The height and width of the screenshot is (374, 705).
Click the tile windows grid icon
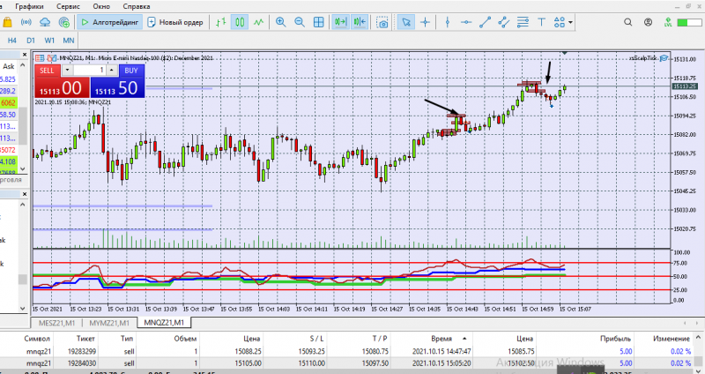click(x=320, y=22)
